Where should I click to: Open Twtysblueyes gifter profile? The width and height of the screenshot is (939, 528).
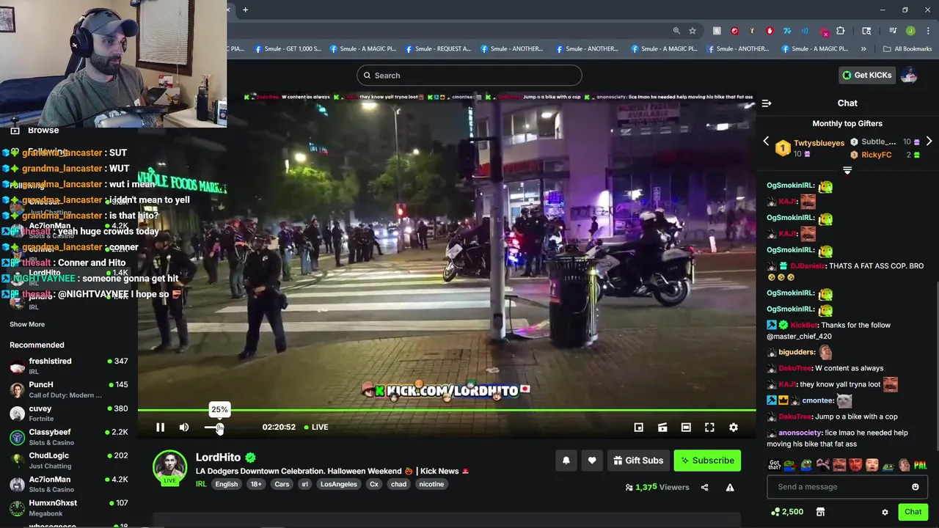pyautogui.click(x=819, y=143)
